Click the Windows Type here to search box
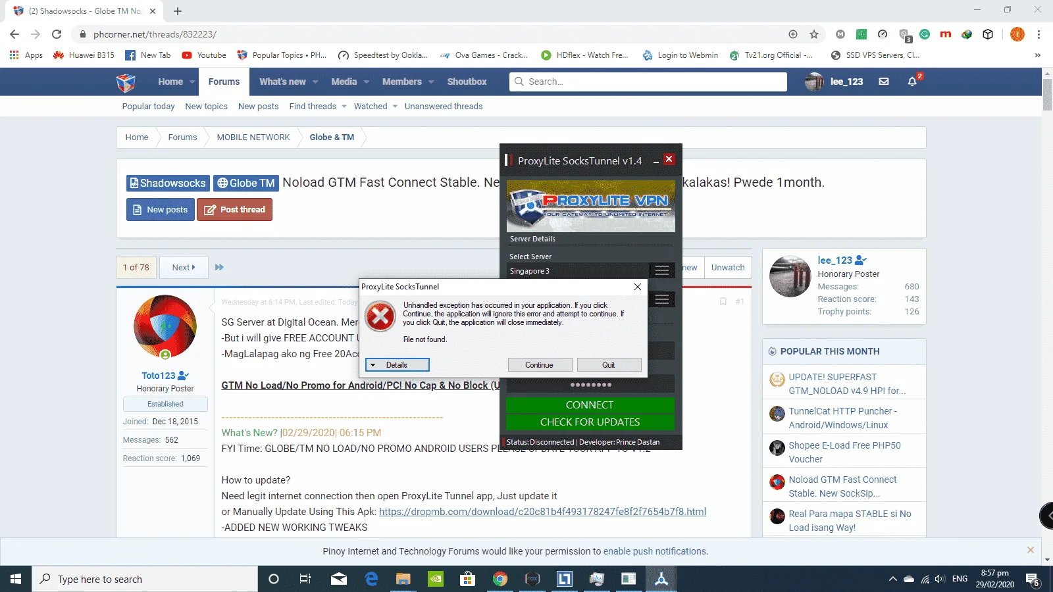1053x592 pixels. click(145, 579)
